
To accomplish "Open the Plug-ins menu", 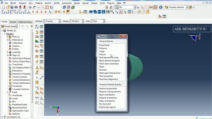I will click(x=111, y=3).
